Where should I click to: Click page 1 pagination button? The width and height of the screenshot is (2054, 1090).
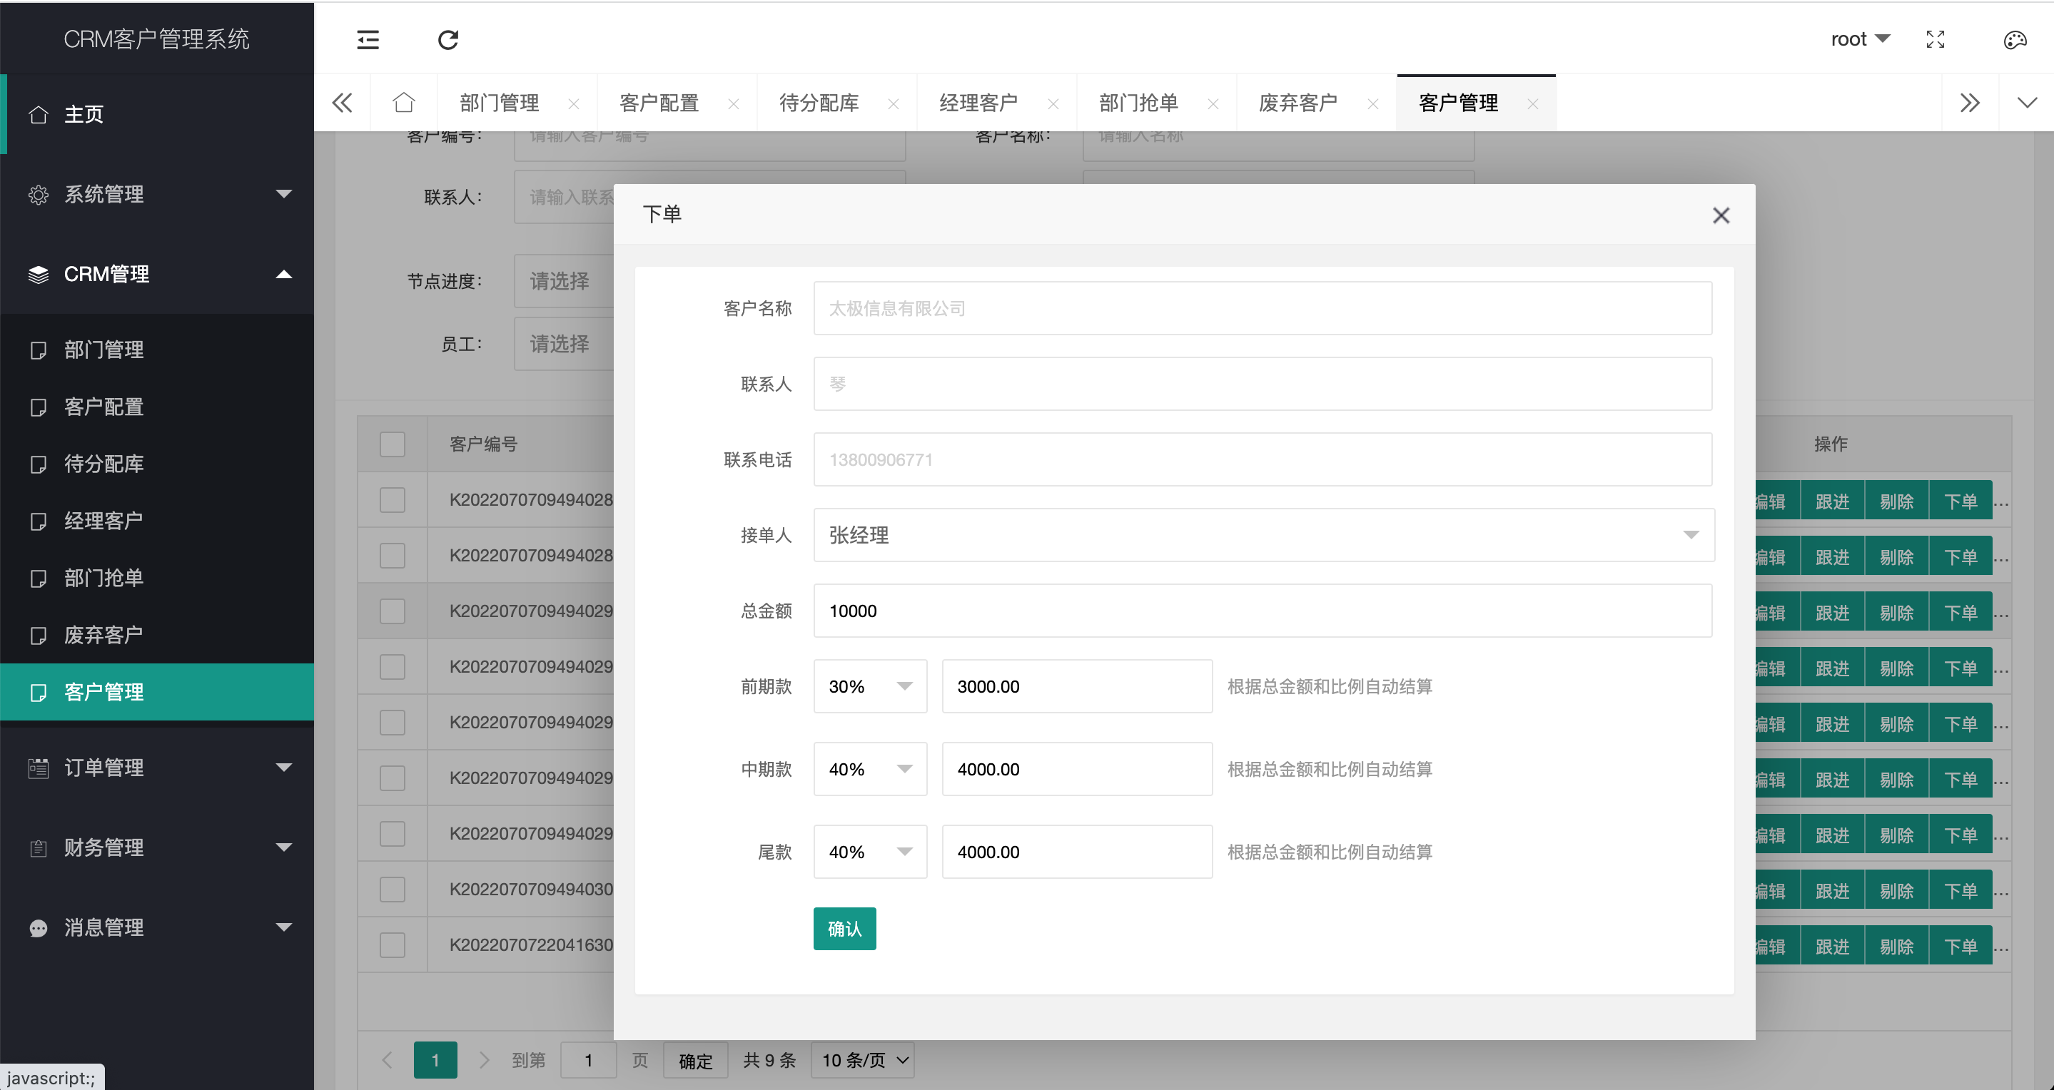tap(435, 1060)
